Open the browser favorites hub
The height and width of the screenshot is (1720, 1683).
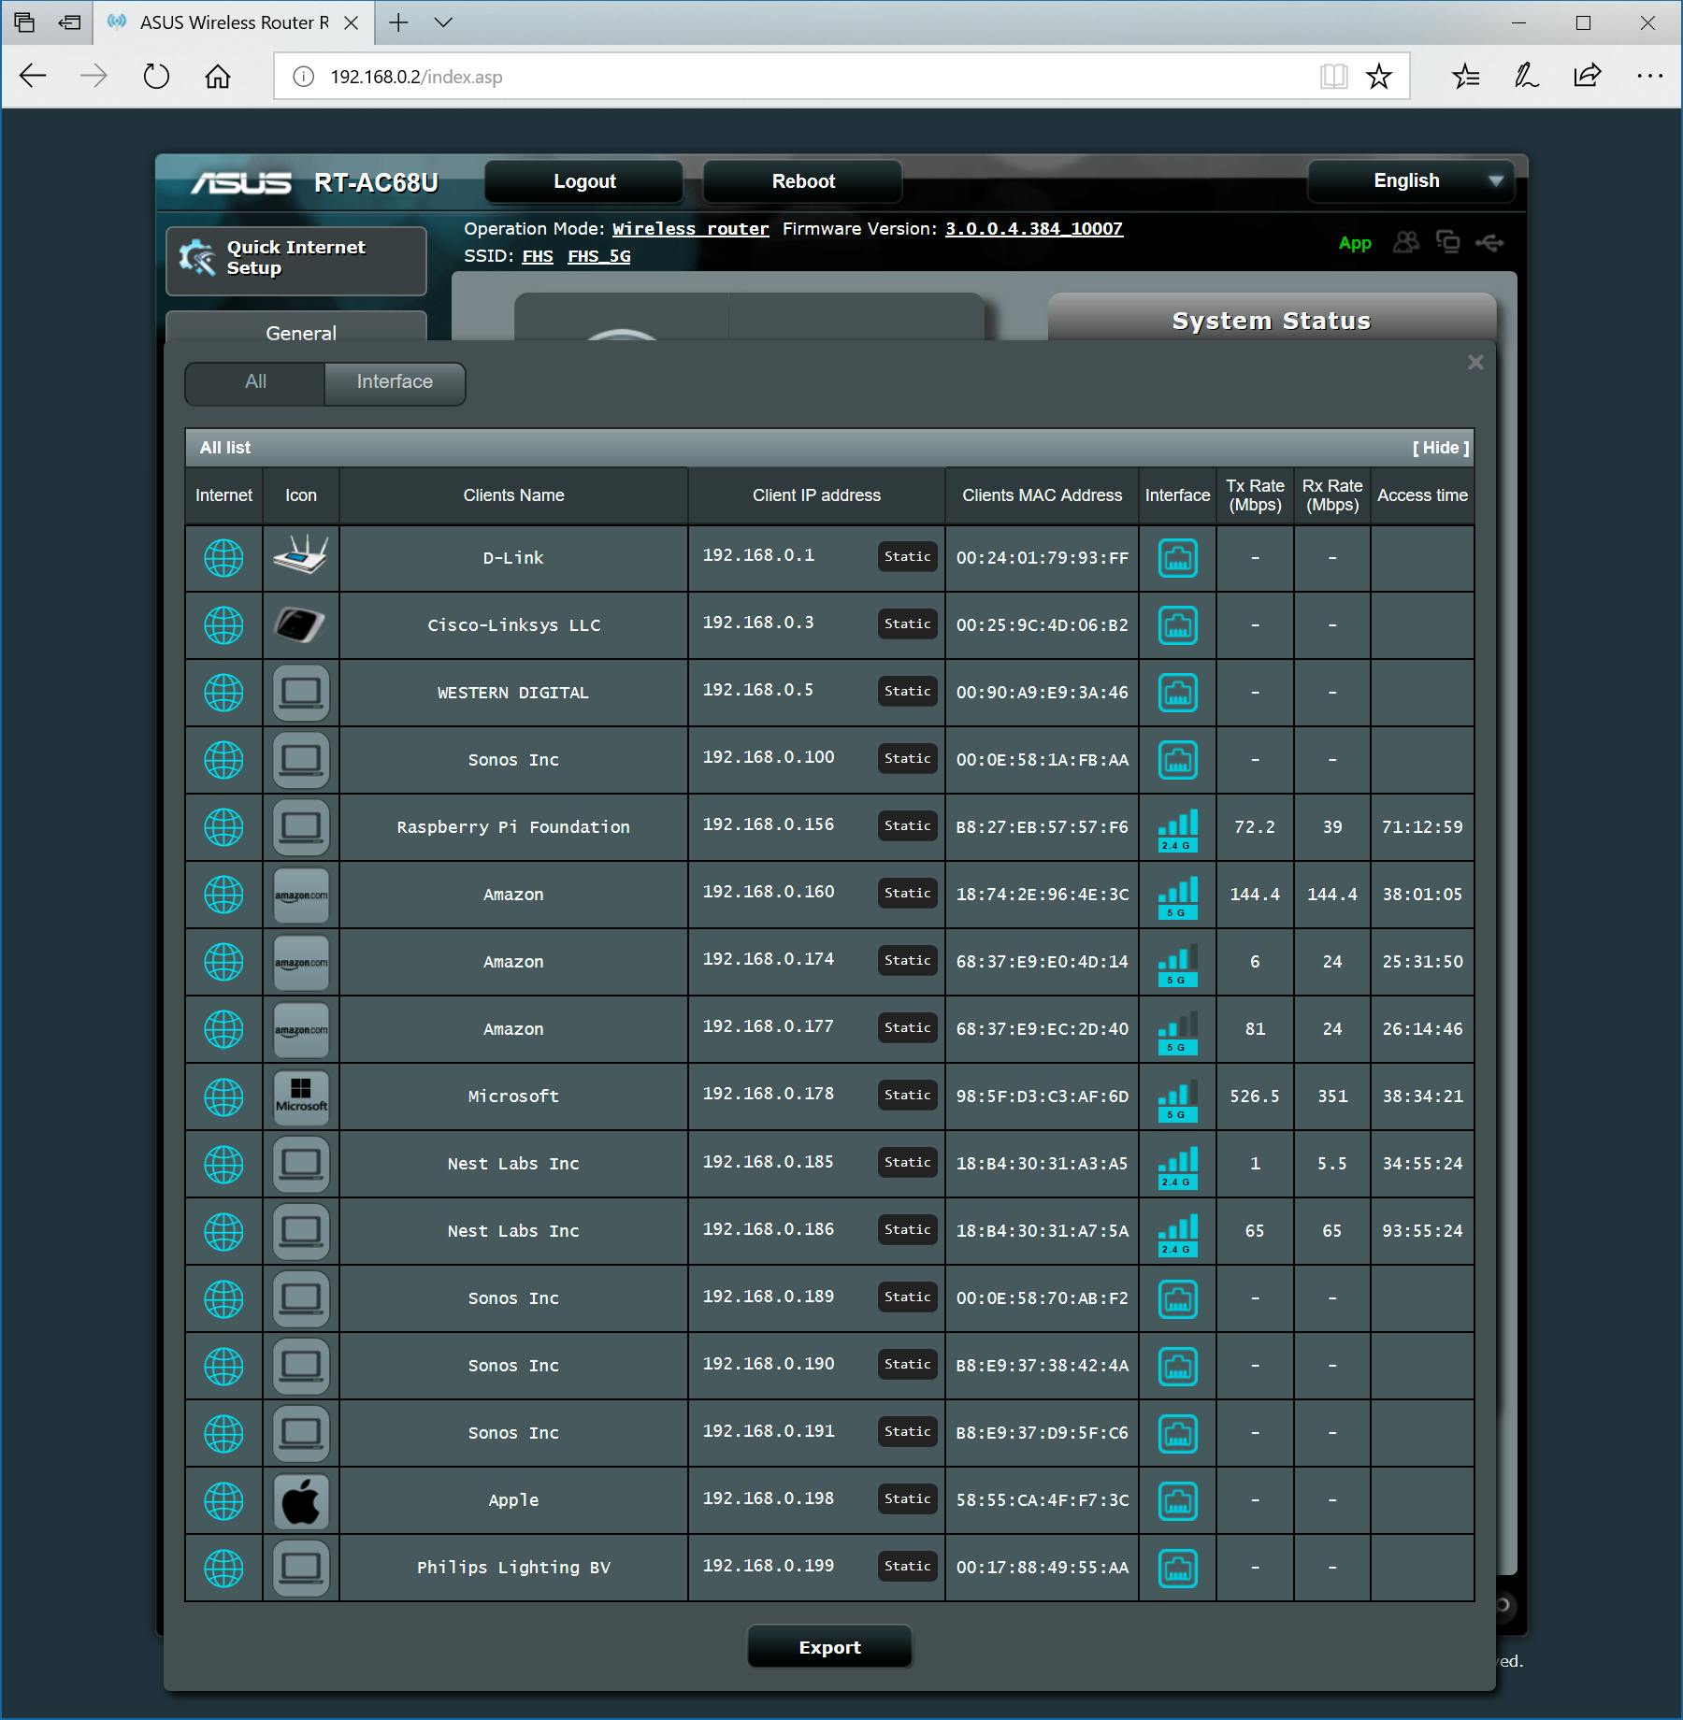click(x=1466, y=76)
